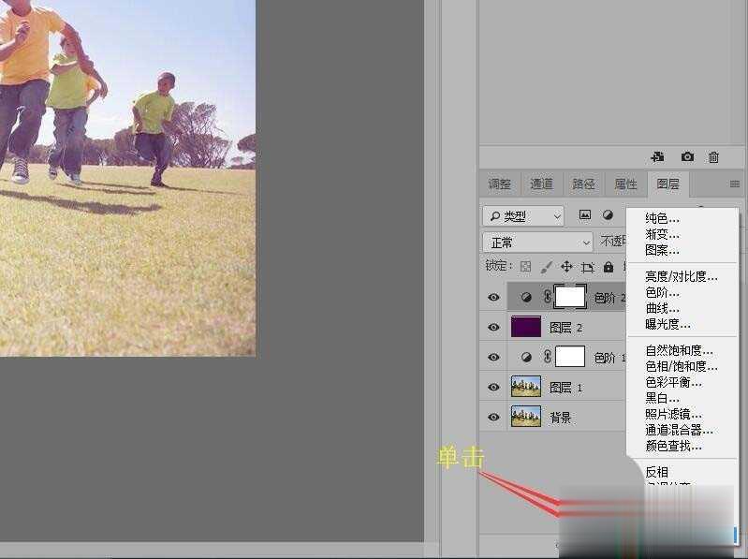
Task: Choose 颜色查找... from the menu
Action: pyautogui.click(x=673, y=446)
